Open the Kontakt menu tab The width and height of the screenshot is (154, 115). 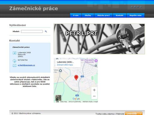119,15
